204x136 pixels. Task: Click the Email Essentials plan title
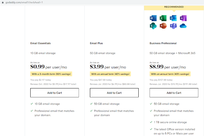point(40,43)
